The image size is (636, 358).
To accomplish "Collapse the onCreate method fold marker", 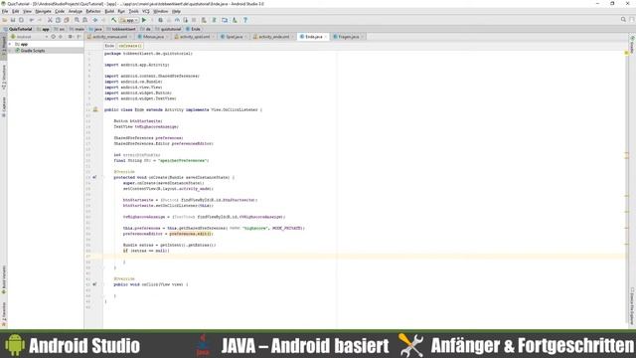I will click(102, 177).
